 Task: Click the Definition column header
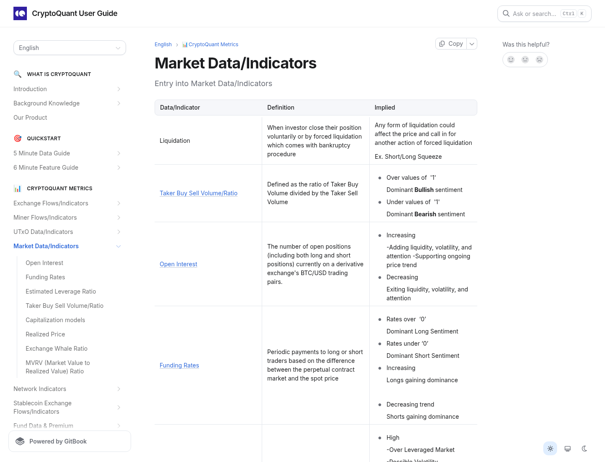coord(281,108)
